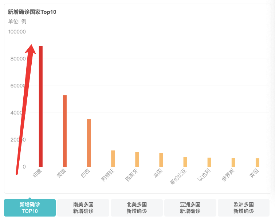This screenshot has width=275, height=222.
Task: Click the 100000 y-axis label
Action: [17, 32]
